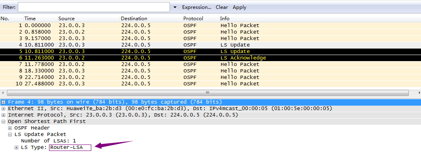Screen dimensions: 421x155
Task: Collapse the LS Update Packet node
Action: 10,134
